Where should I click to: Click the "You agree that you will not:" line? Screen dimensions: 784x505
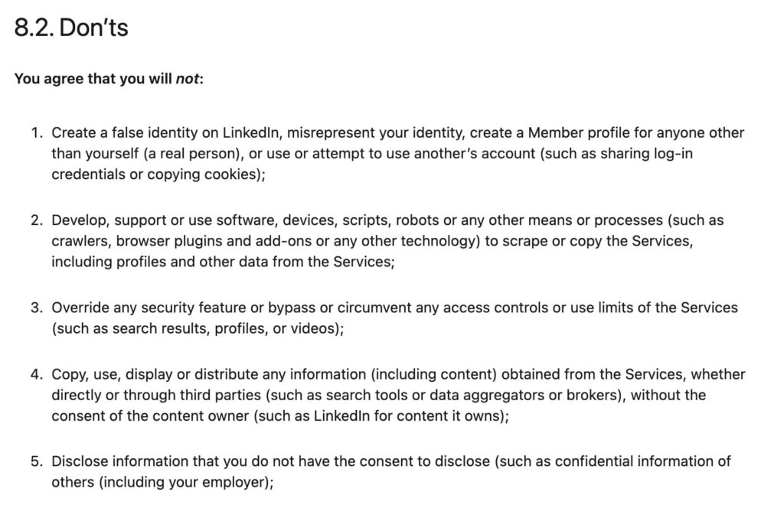pyautogui.click(x=109, y=79)
